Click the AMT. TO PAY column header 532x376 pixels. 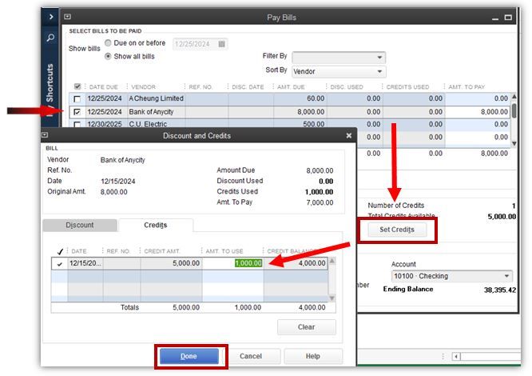tap(466, 87)
